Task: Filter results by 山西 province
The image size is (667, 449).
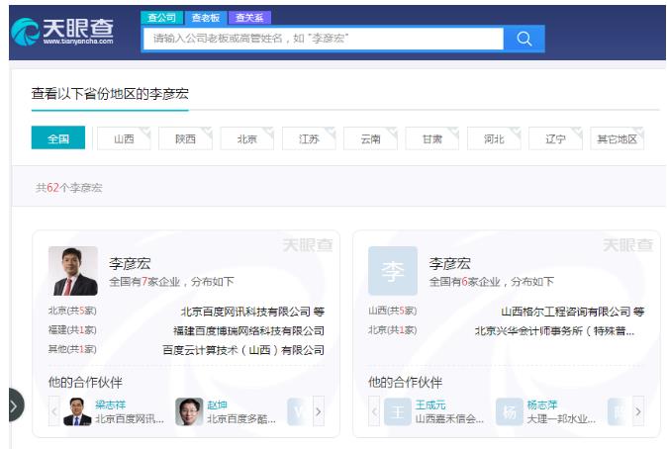Action: tap(124, 138)
